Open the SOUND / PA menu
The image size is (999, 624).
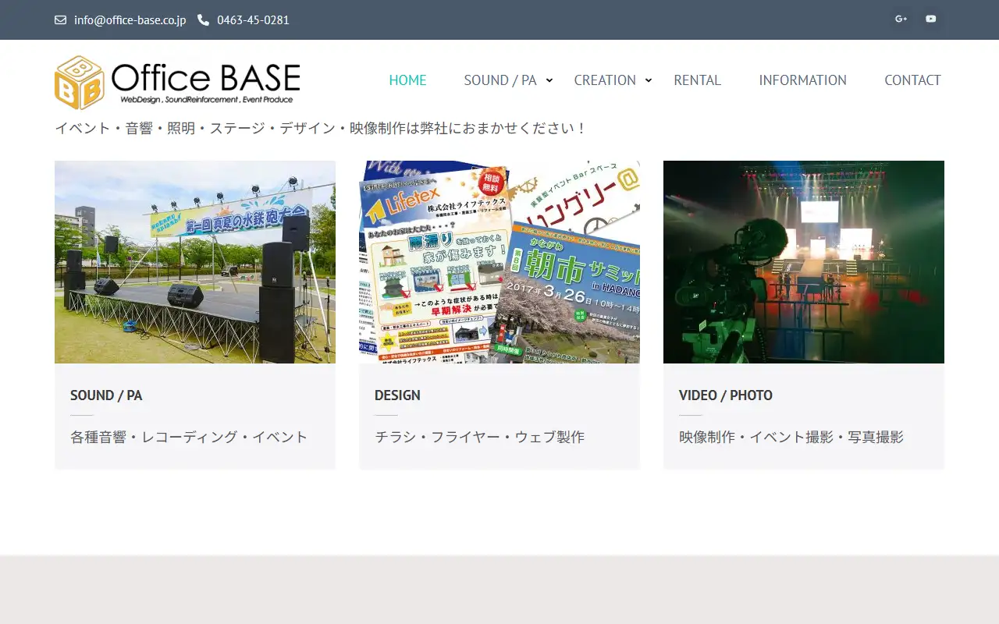(500, 80)
